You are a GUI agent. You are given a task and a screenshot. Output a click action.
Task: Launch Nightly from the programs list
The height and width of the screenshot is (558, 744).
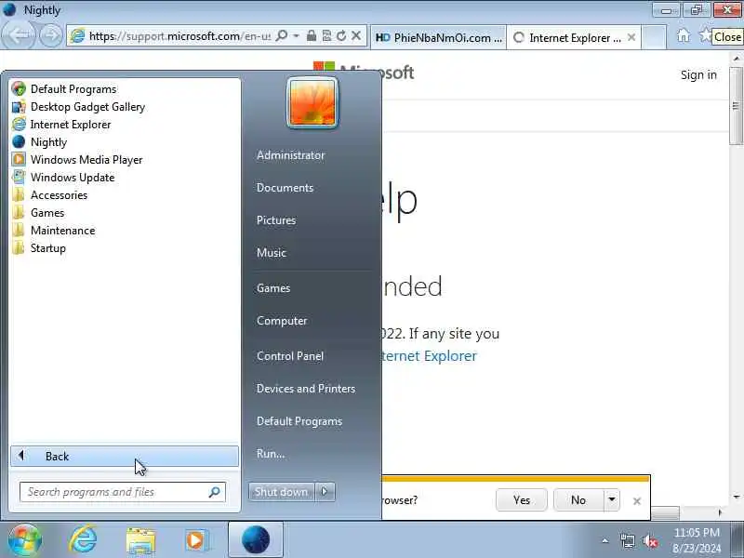click(39, 142)
